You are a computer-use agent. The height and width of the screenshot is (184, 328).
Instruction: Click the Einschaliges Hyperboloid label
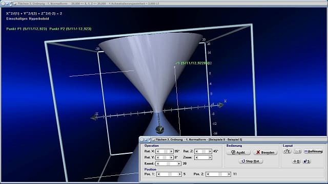tap(28, 18)
